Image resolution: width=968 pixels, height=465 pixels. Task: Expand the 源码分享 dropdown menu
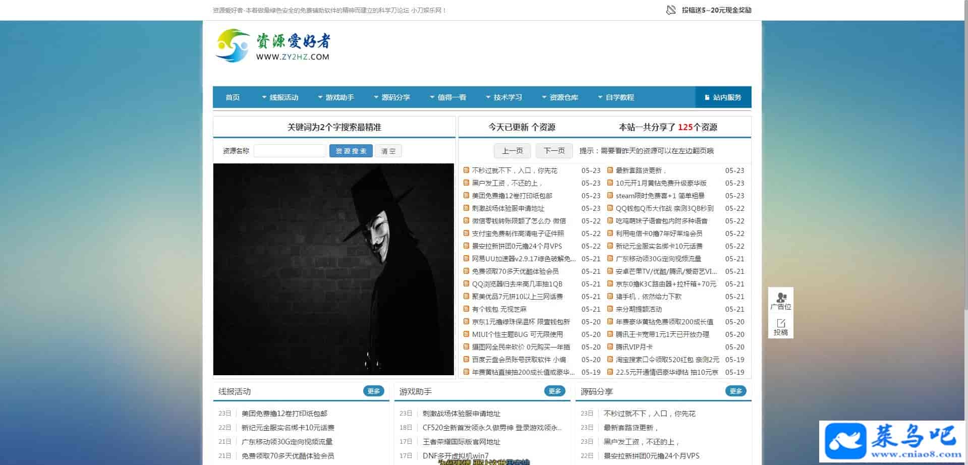pyautogui.click(x=392, y=97)
